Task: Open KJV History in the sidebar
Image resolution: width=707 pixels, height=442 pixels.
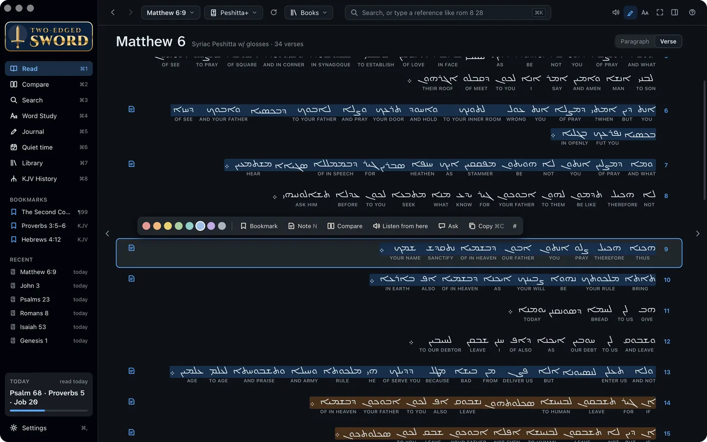Action: 49,179
